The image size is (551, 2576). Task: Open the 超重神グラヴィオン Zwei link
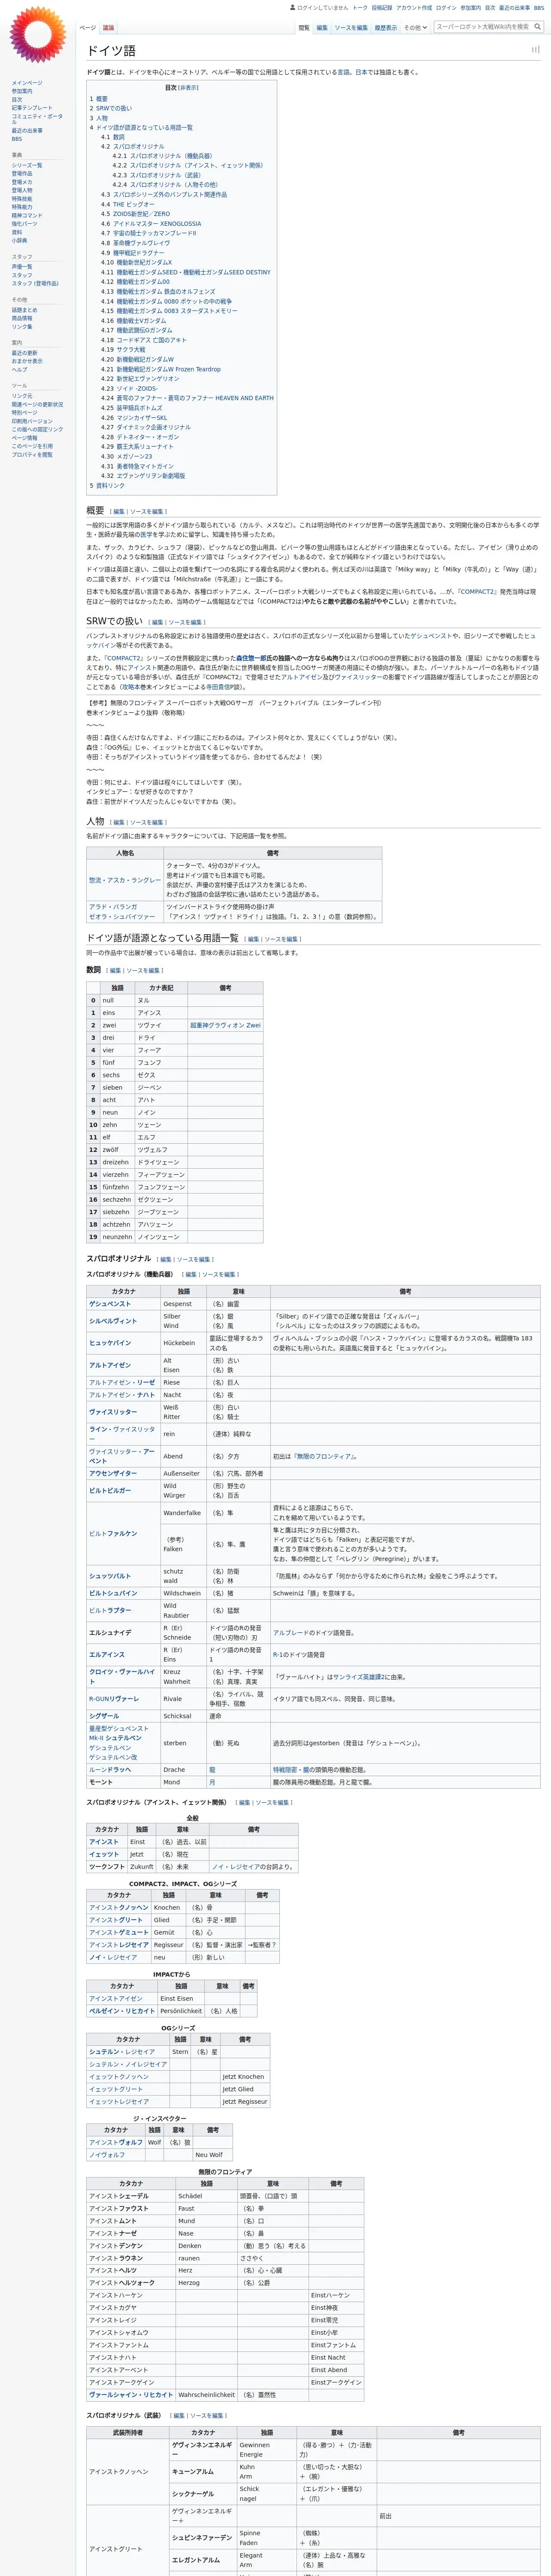tap(225, 1025)
